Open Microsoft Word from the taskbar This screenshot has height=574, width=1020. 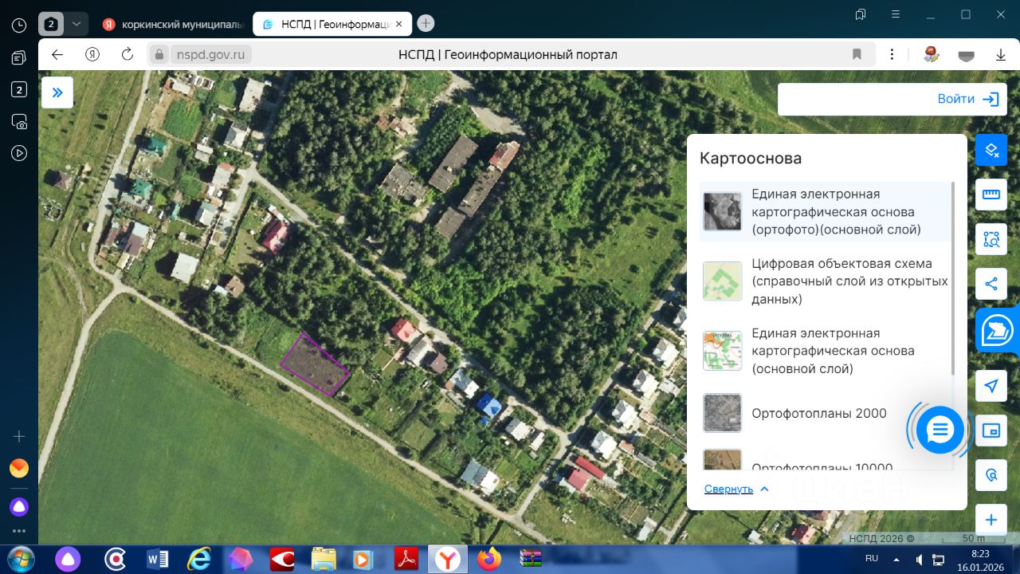tap(158, 559)
